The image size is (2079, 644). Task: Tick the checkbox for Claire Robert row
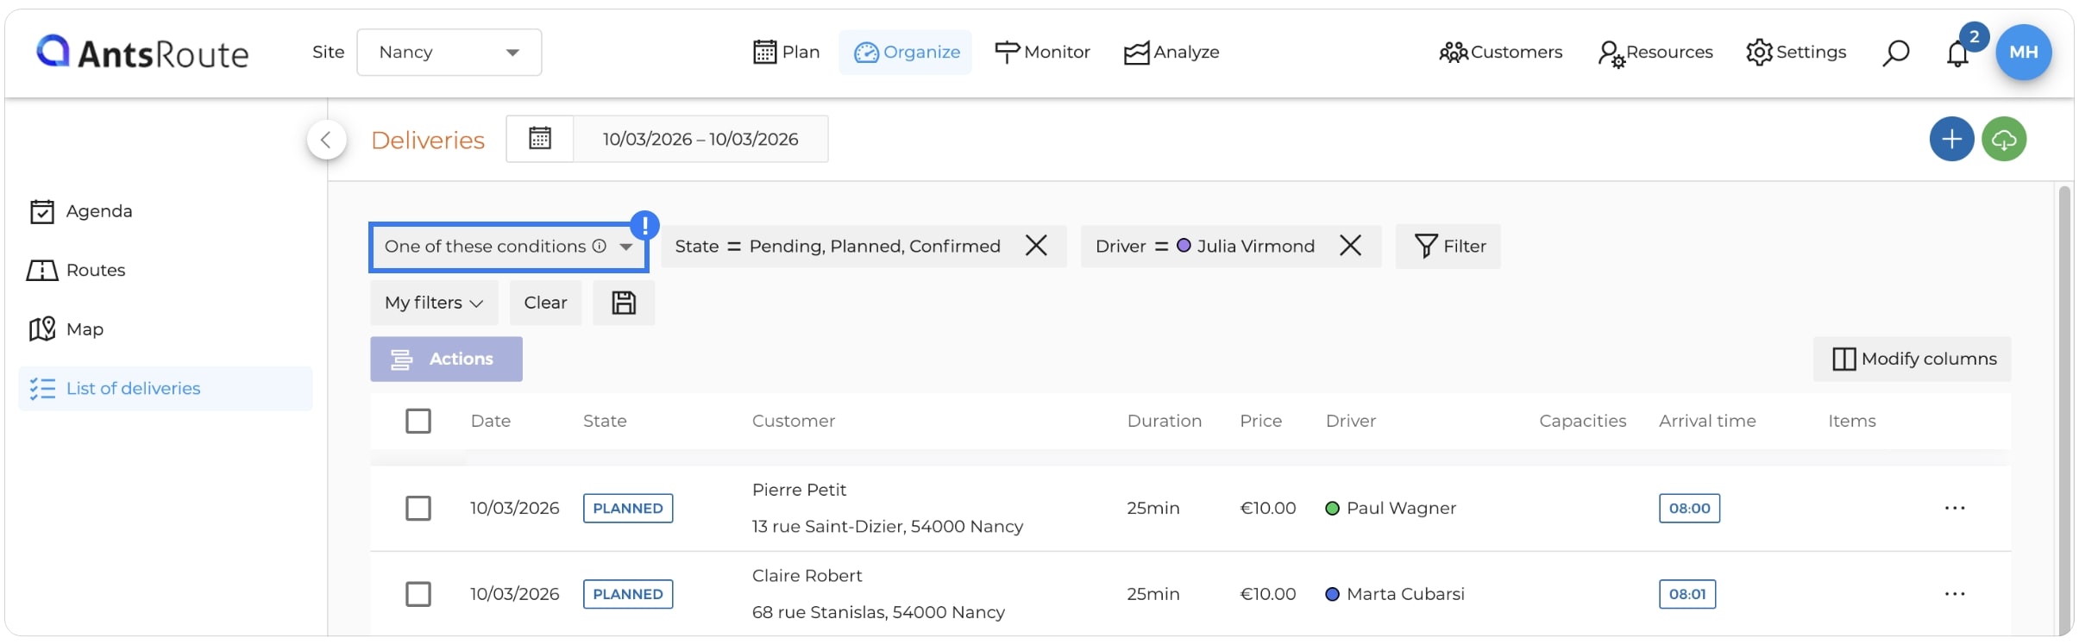point(418,594)
